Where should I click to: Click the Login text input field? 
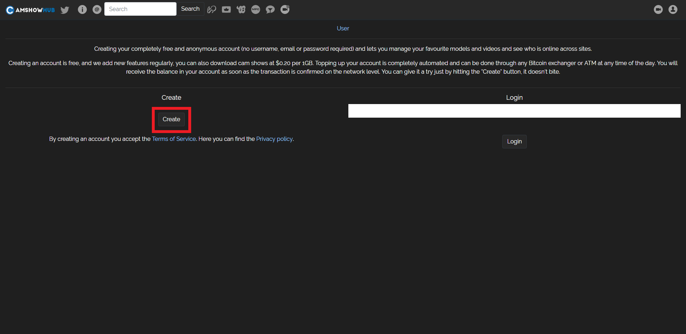click(514, 111)
